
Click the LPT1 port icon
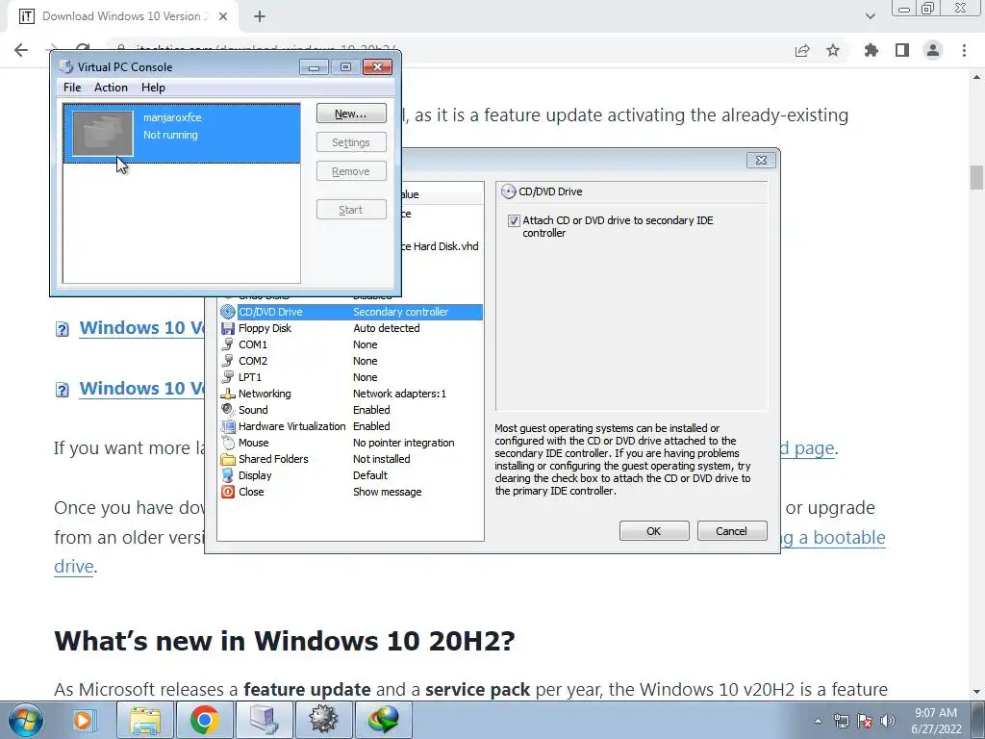[x=228, y=377]
